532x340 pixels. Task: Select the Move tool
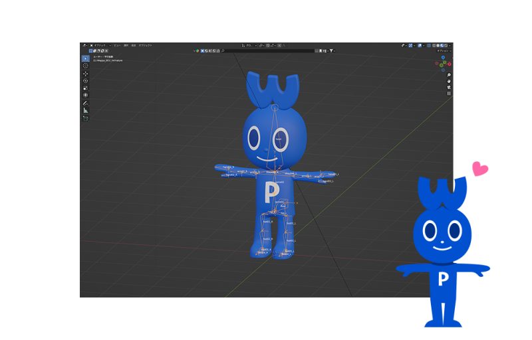click(85, 74)
